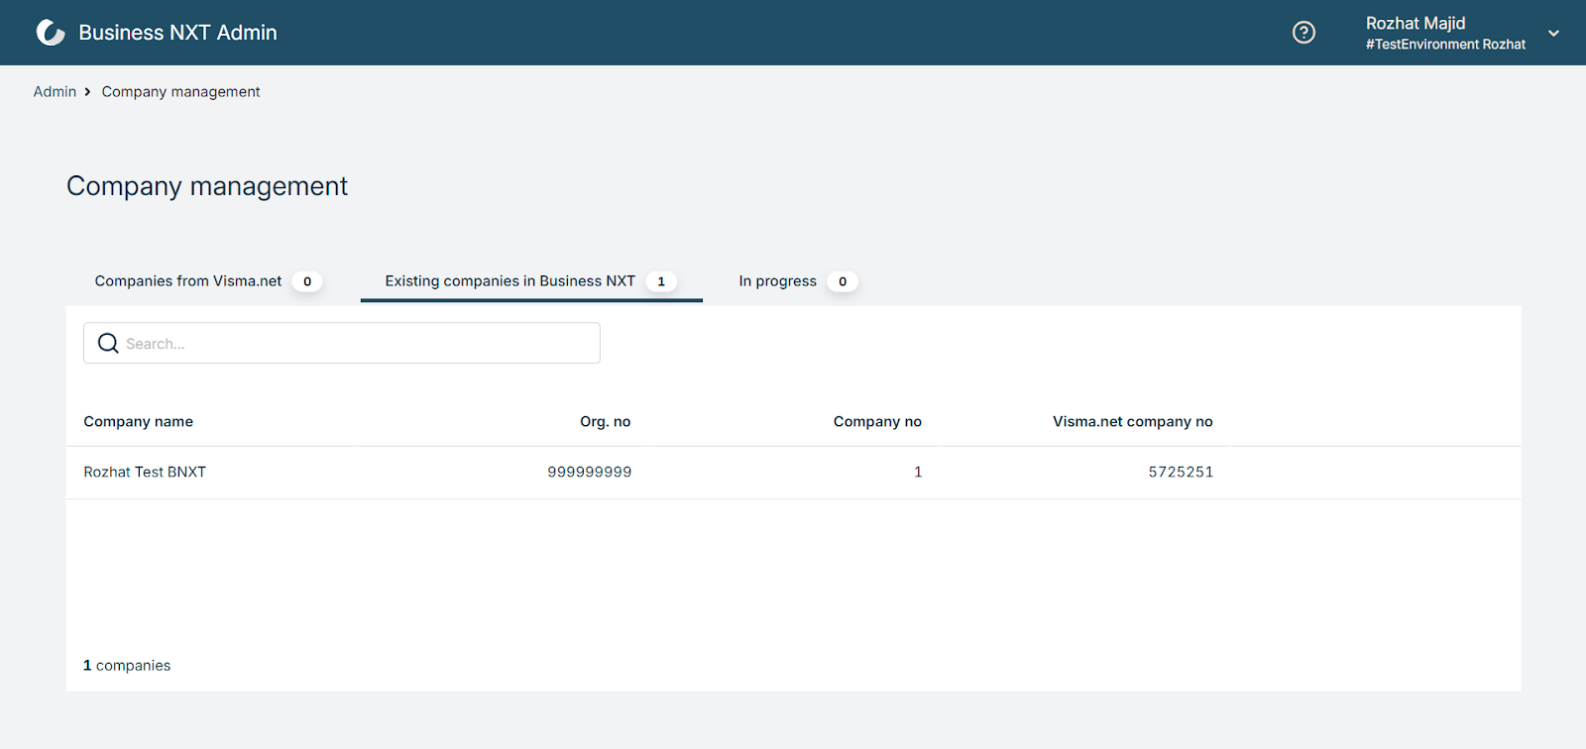Click the Company no column header
Screen dimensions: 1586x749
tap(877, 421)
